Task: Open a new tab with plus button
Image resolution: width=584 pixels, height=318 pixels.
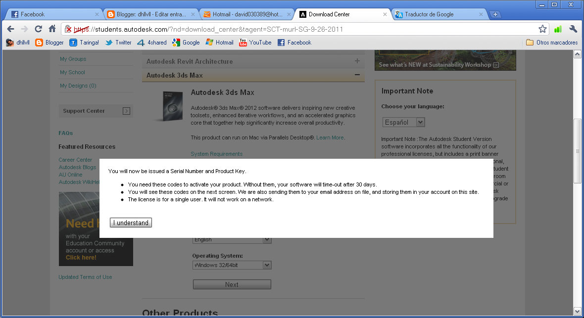Action: 495,14
